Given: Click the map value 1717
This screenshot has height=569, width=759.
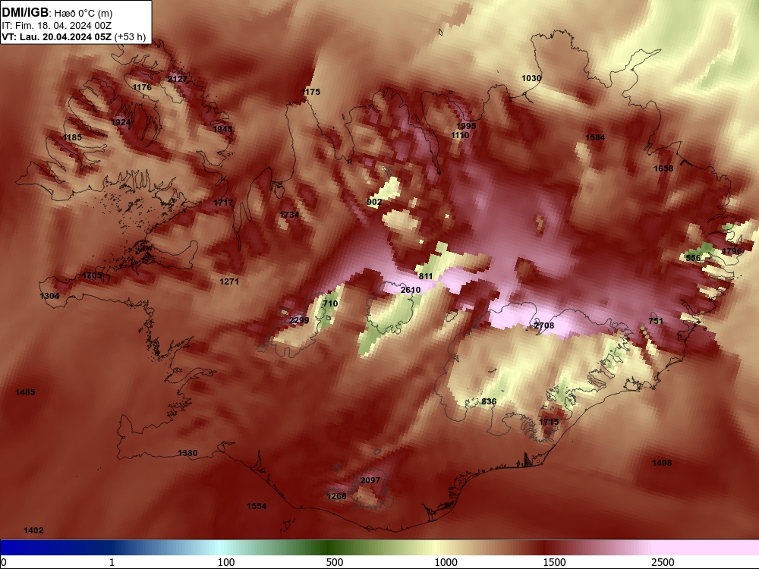Looking at the screenshot, I should pyautogui.click(x=223, y=203).
